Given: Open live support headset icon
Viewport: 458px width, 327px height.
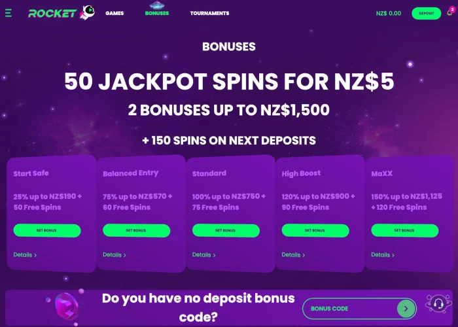Looking at the screenshot, I should pyautogui.click(x=438, y=303).
